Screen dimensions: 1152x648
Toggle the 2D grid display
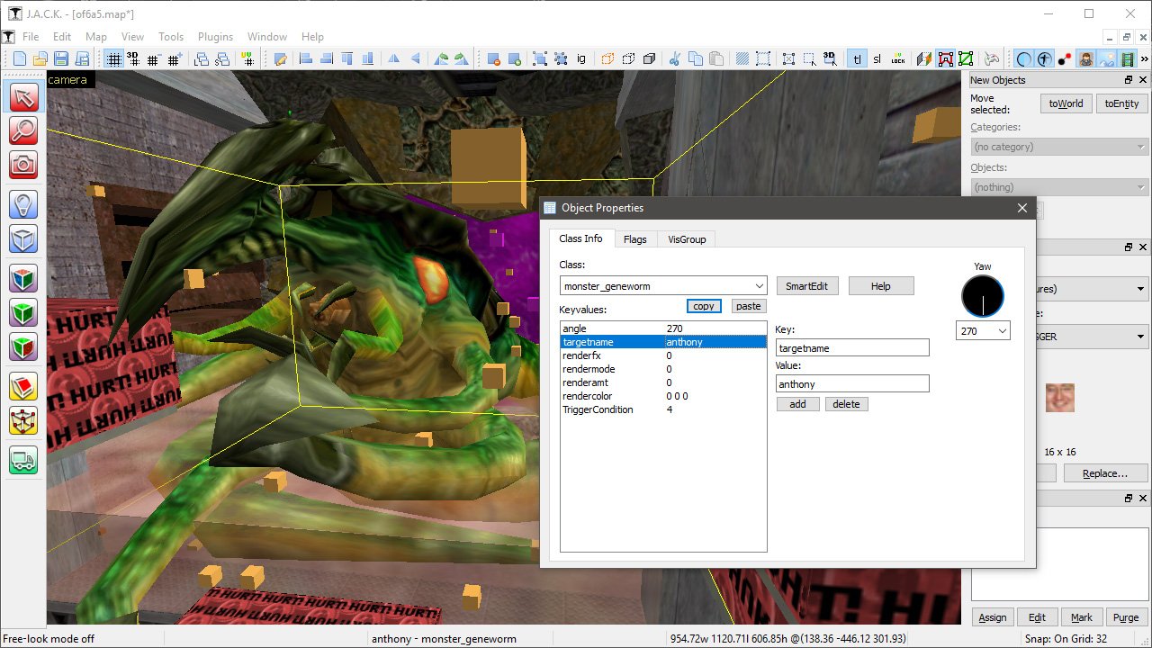[113, 58]
